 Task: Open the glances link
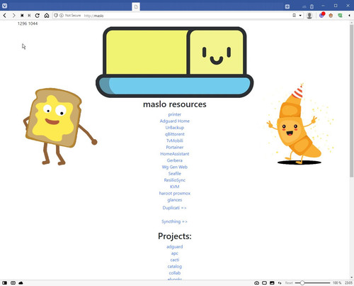tap(175, 200)
